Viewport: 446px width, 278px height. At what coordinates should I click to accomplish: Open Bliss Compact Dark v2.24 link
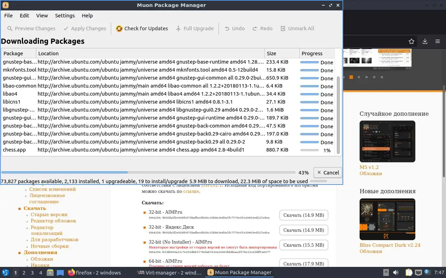point(390,245)
